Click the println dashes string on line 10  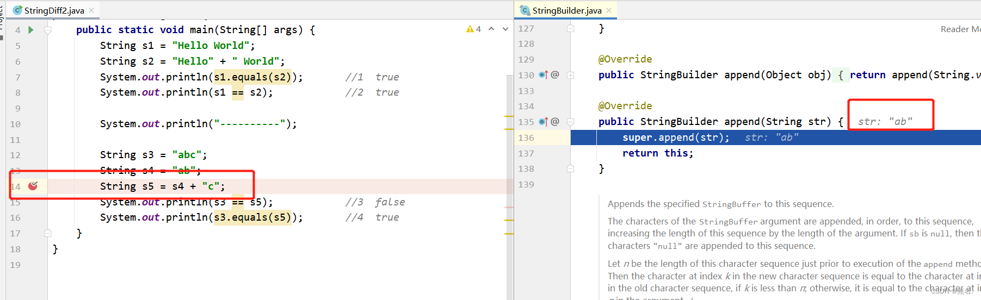[250, 124]
